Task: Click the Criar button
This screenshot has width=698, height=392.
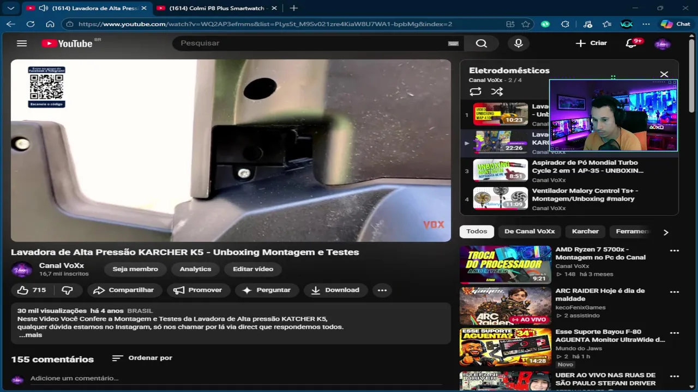Action: pyautogui.click(x=591, y=43)
